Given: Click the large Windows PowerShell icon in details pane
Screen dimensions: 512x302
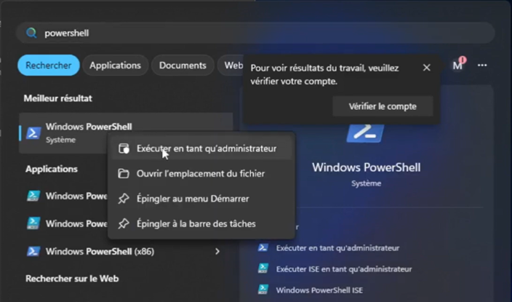Looking at the screenshot, I should tap(365, 132).
